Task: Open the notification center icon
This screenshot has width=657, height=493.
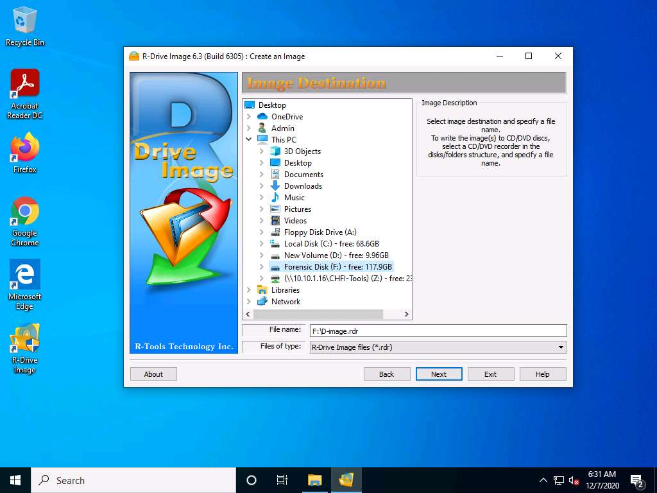Action: pos(637,480)
